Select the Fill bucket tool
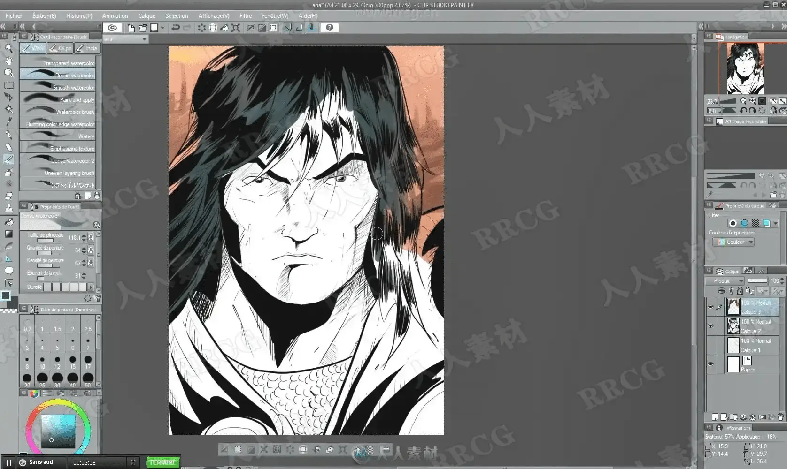 (8, 221)
